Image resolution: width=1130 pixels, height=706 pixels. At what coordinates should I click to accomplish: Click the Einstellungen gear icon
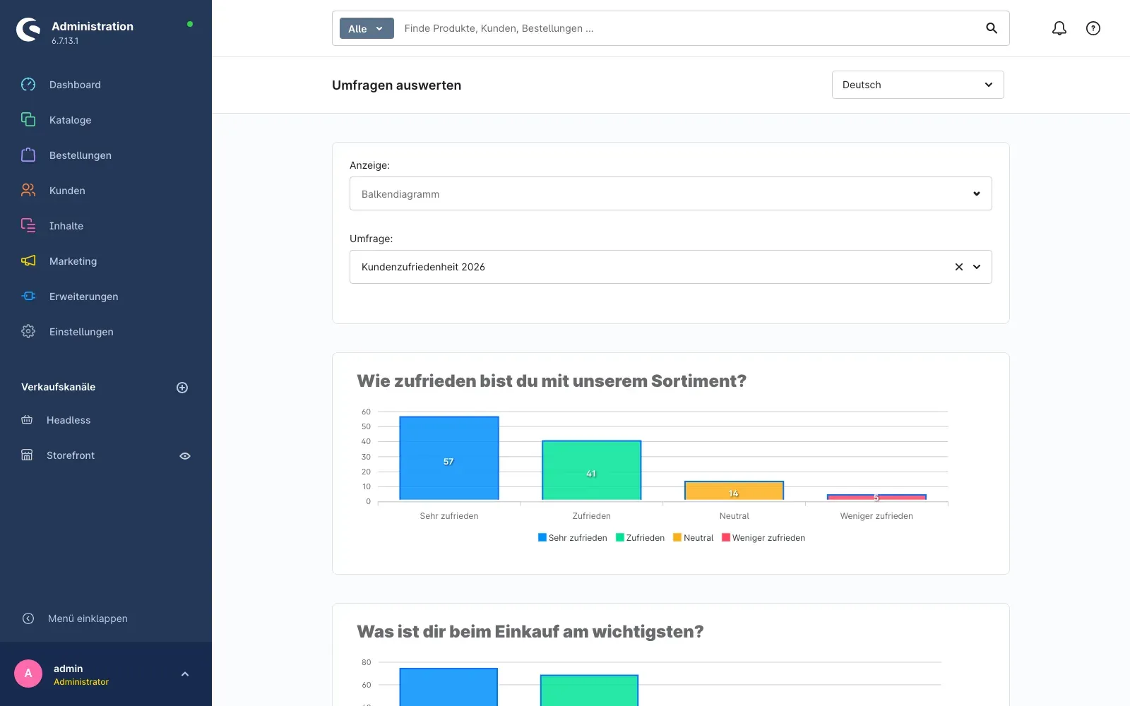tap(28, 332)
